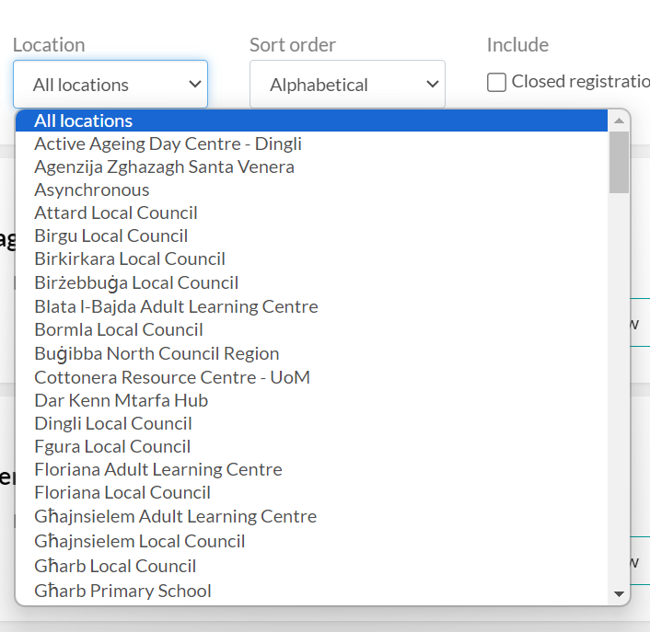The height and width of the screenshot is (632, 650).
Task: Pick the Asynchronous location option
Action: click(91, 190)
